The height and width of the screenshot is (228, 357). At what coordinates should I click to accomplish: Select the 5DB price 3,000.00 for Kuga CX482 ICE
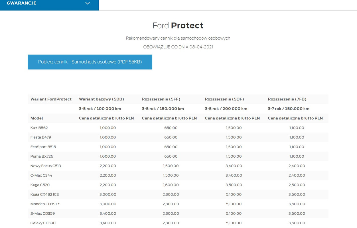108,194
